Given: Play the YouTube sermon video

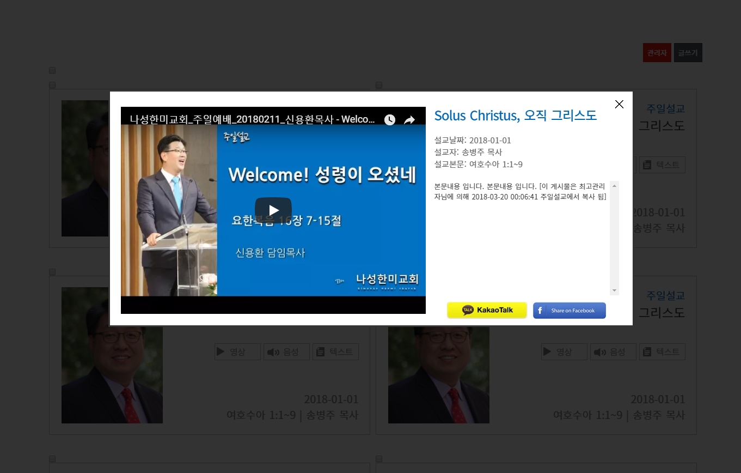Looking at the screenshot, I should (273, 210).
